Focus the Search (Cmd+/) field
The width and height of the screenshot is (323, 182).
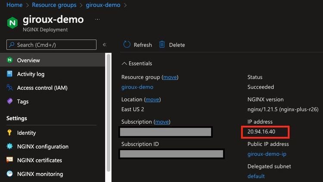(51, 44)
